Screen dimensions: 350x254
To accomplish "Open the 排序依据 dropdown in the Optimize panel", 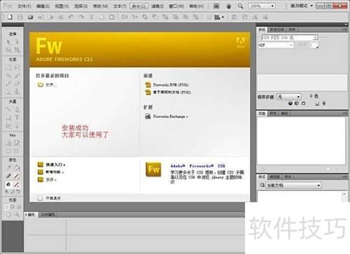I will (288, 97).
